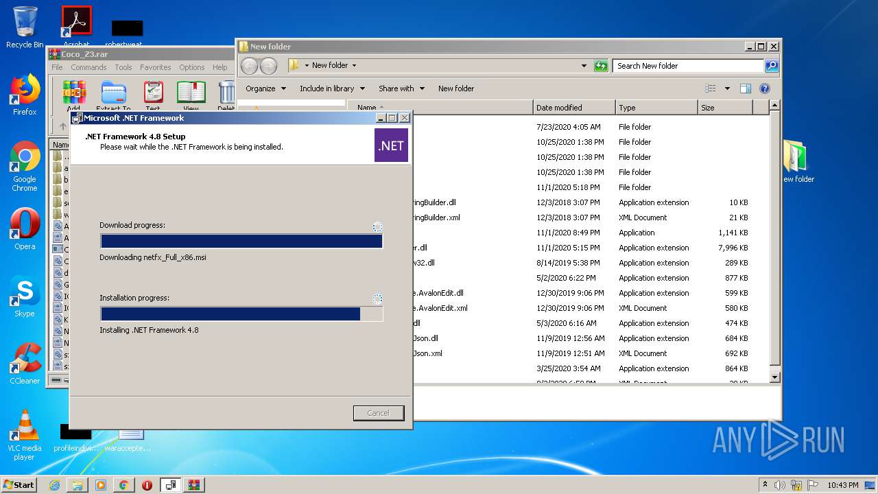Screen dimensions: 878x494
Task: Click the New folder toolbar button
Action: (456, 89)
